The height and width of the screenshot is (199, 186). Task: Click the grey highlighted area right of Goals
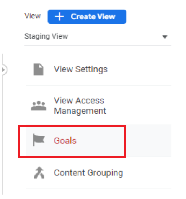148,141
